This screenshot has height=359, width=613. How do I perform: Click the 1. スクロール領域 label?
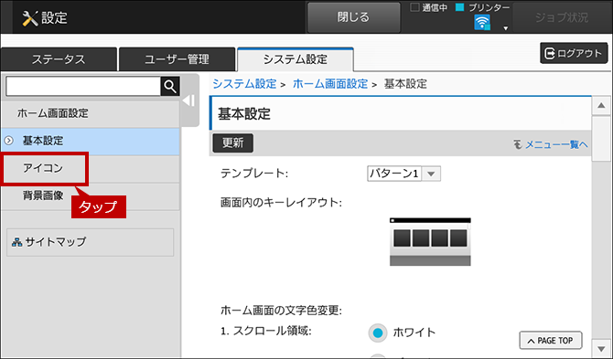pos(266,332)
